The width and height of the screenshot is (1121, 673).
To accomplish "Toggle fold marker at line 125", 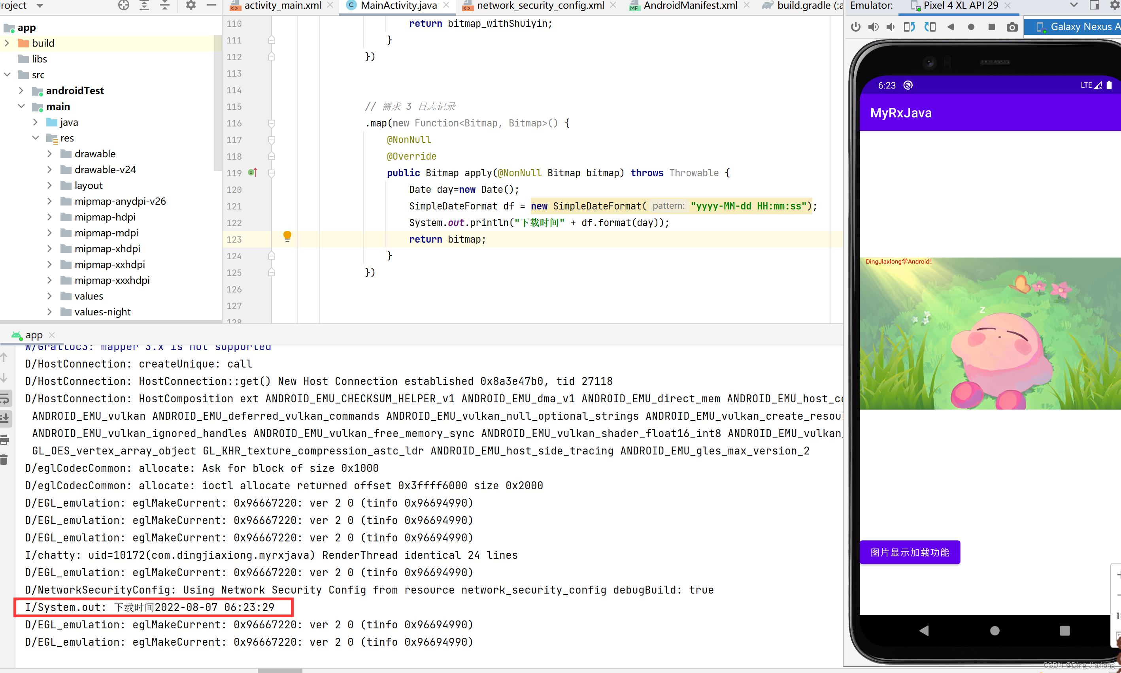I will pyautogui.click(x=272, y=273).
